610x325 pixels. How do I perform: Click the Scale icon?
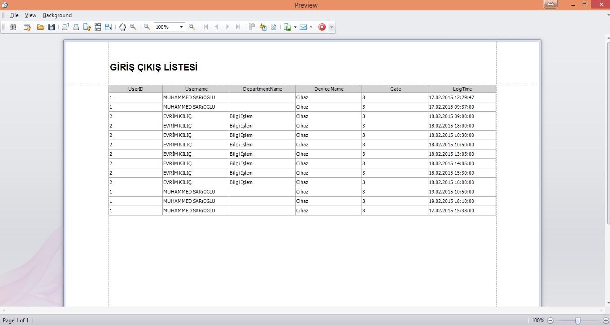(109, 27)
